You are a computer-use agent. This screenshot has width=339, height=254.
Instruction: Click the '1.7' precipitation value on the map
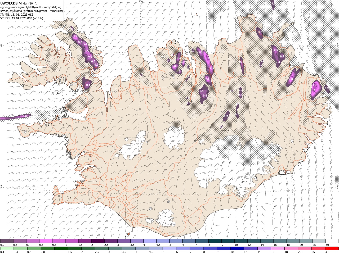[x=315, y=85]
